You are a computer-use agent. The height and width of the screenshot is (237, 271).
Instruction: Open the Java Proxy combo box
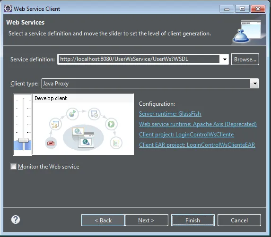click(150, 84)
